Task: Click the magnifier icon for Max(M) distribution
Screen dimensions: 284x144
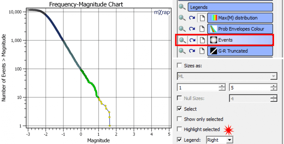Action: 182,18
